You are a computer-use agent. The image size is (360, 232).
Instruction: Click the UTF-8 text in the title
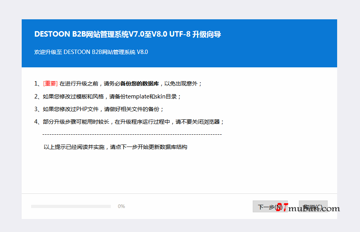pos(180,34)
